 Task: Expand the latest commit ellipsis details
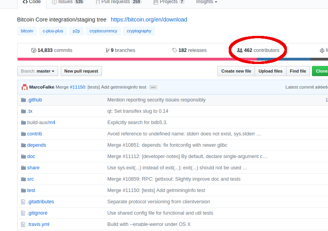[x=153, y=87]
